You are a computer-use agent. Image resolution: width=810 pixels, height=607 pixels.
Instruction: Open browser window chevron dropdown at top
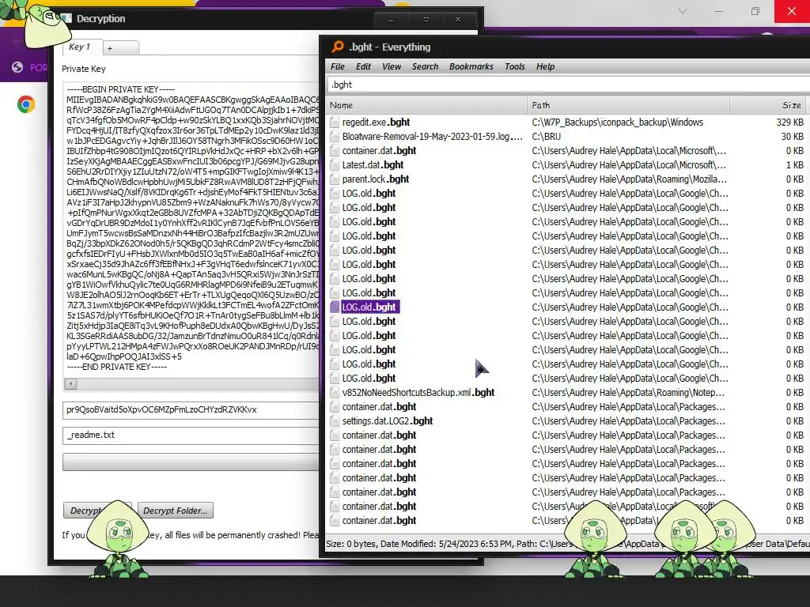(683, 11)
